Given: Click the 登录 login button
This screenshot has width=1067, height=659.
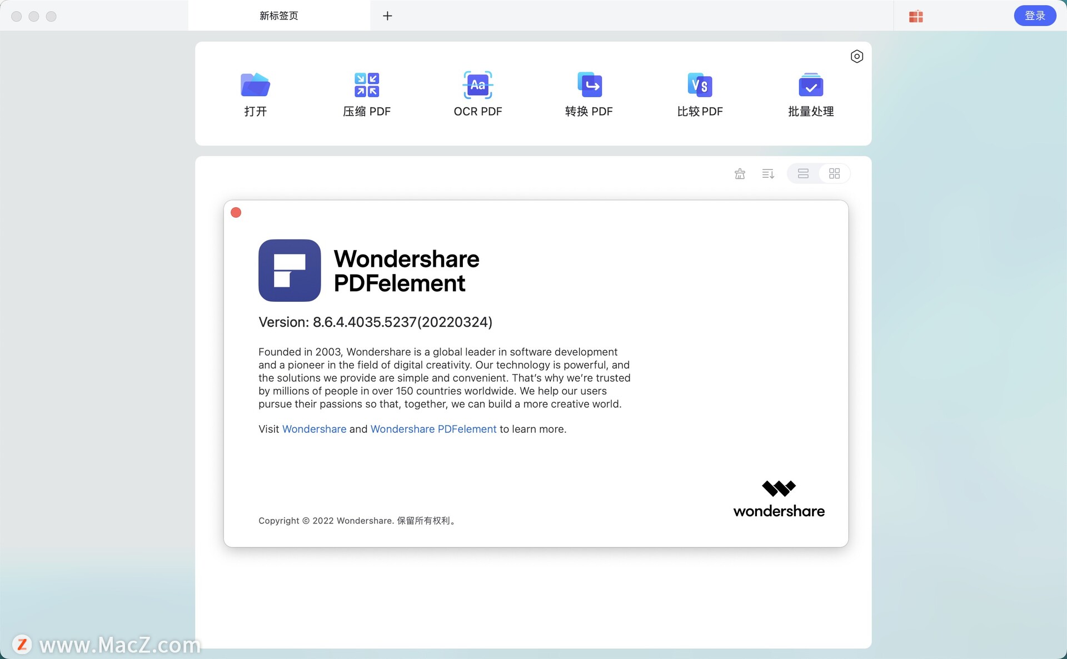Looking at the screenshot, I should [x=1035, y=16].
